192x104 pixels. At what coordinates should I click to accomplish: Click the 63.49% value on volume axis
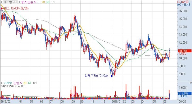pyautogui.click(x=183, y=96)
